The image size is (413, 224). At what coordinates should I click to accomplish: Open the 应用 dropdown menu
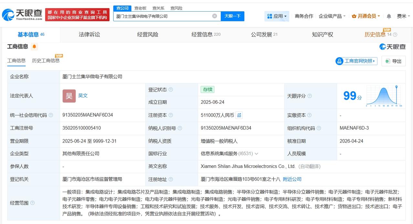(277, 16)
